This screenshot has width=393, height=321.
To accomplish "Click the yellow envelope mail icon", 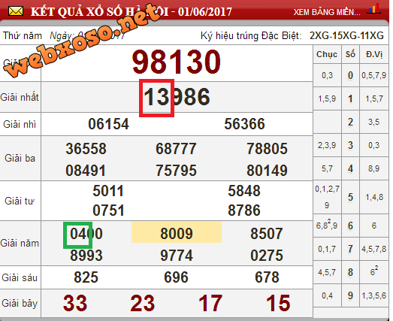I will pos(16,11).
